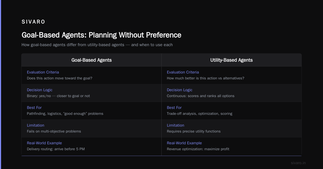The height and width of the screenshot is (169, 323).
Task: Click 'Continuous: scores and ranks all options' text
Action: pyautogui.click(x=201, y=96)
